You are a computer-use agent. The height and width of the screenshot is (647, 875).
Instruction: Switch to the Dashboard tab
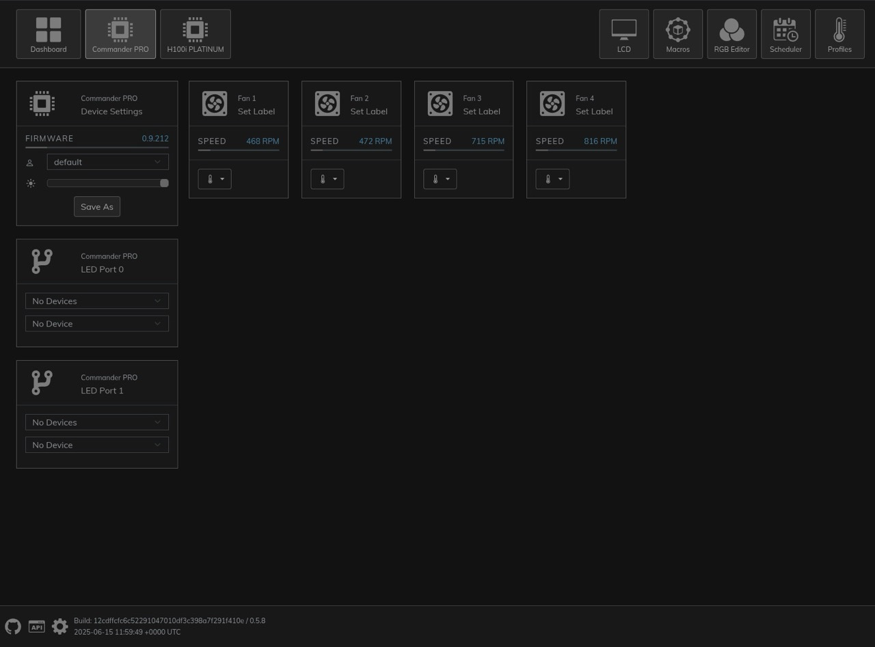[x=49, y=34]
